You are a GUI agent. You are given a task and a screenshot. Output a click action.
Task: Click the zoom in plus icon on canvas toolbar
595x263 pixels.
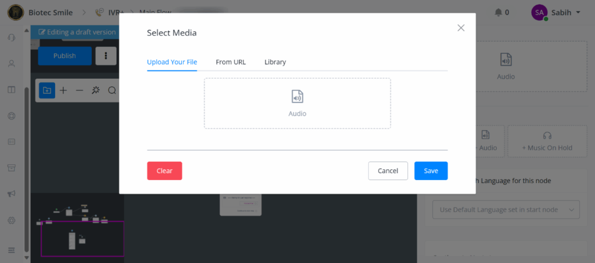tap(63, 90)
